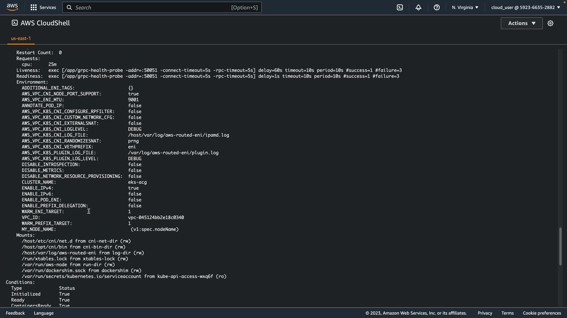Screen dimensions: 567x318
Task: Click the terminal vertical scrollbar thumb
Action: pyautogui.click(x=560, y=246)
